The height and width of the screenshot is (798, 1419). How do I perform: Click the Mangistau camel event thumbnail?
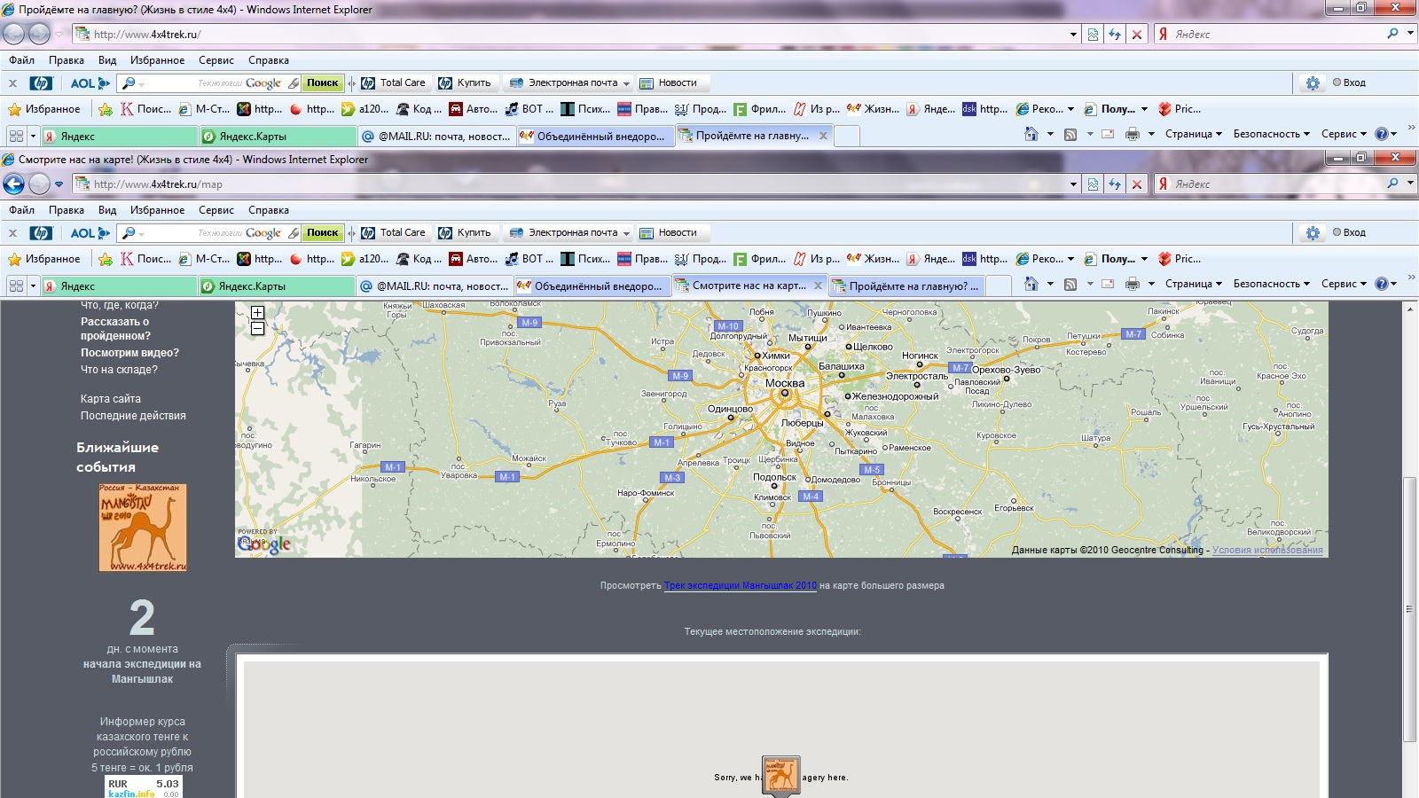tap(143, 528)
